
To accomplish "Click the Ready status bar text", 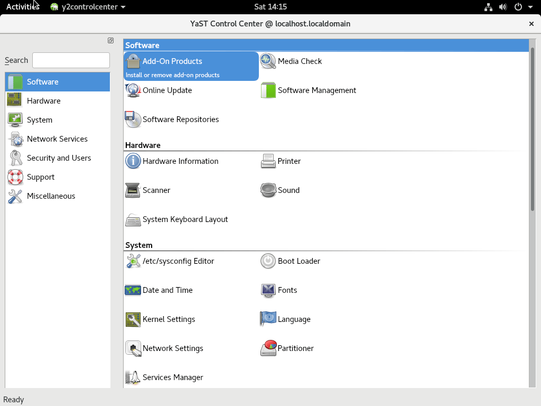I will [x=13, y=400].
